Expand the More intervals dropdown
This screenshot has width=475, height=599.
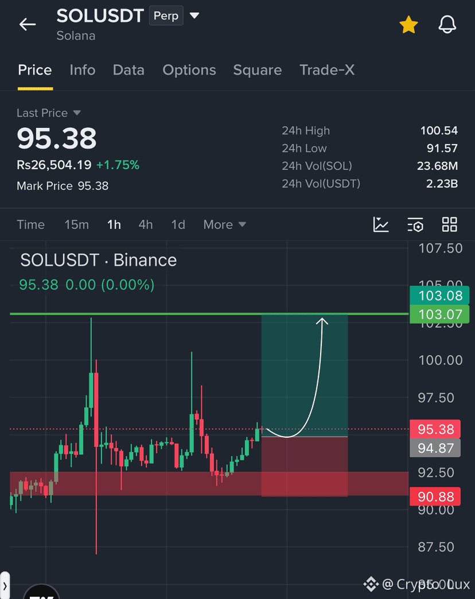(x=224, y=225)
